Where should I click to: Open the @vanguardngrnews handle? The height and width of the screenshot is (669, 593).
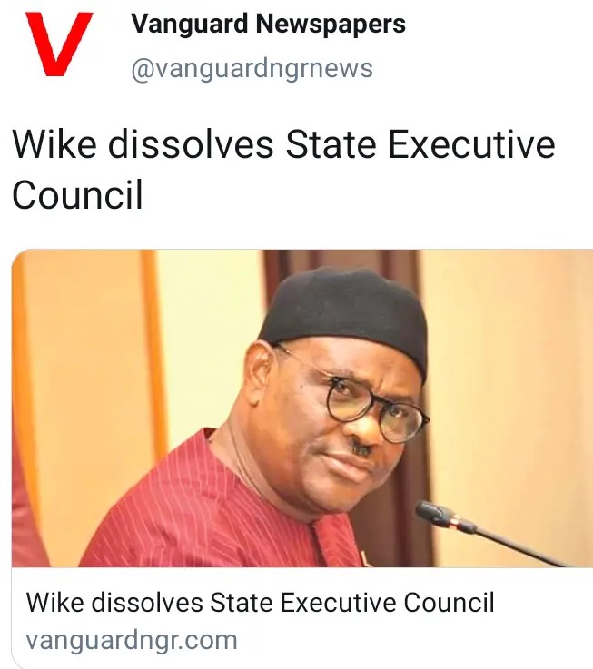coord(252,69)
